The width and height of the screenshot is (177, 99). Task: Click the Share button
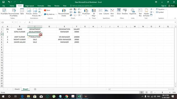[171, 6]
